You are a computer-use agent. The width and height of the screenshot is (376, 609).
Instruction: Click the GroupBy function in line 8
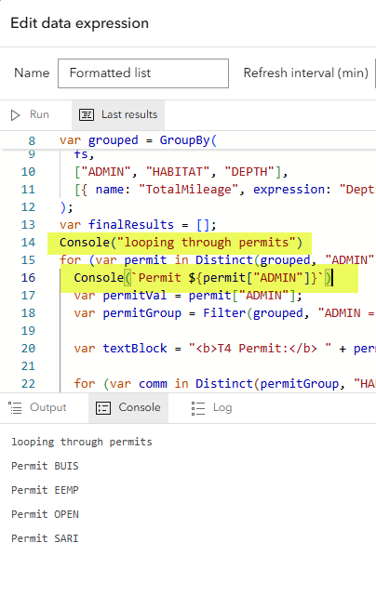(x=184, y=139)
